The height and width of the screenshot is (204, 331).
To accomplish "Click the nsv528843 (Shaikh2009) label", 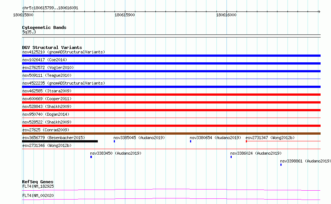I will point(47,106).
